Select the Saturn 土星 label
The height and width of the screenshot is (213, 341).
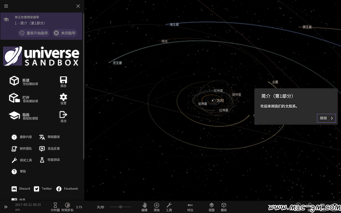(275, 82)
